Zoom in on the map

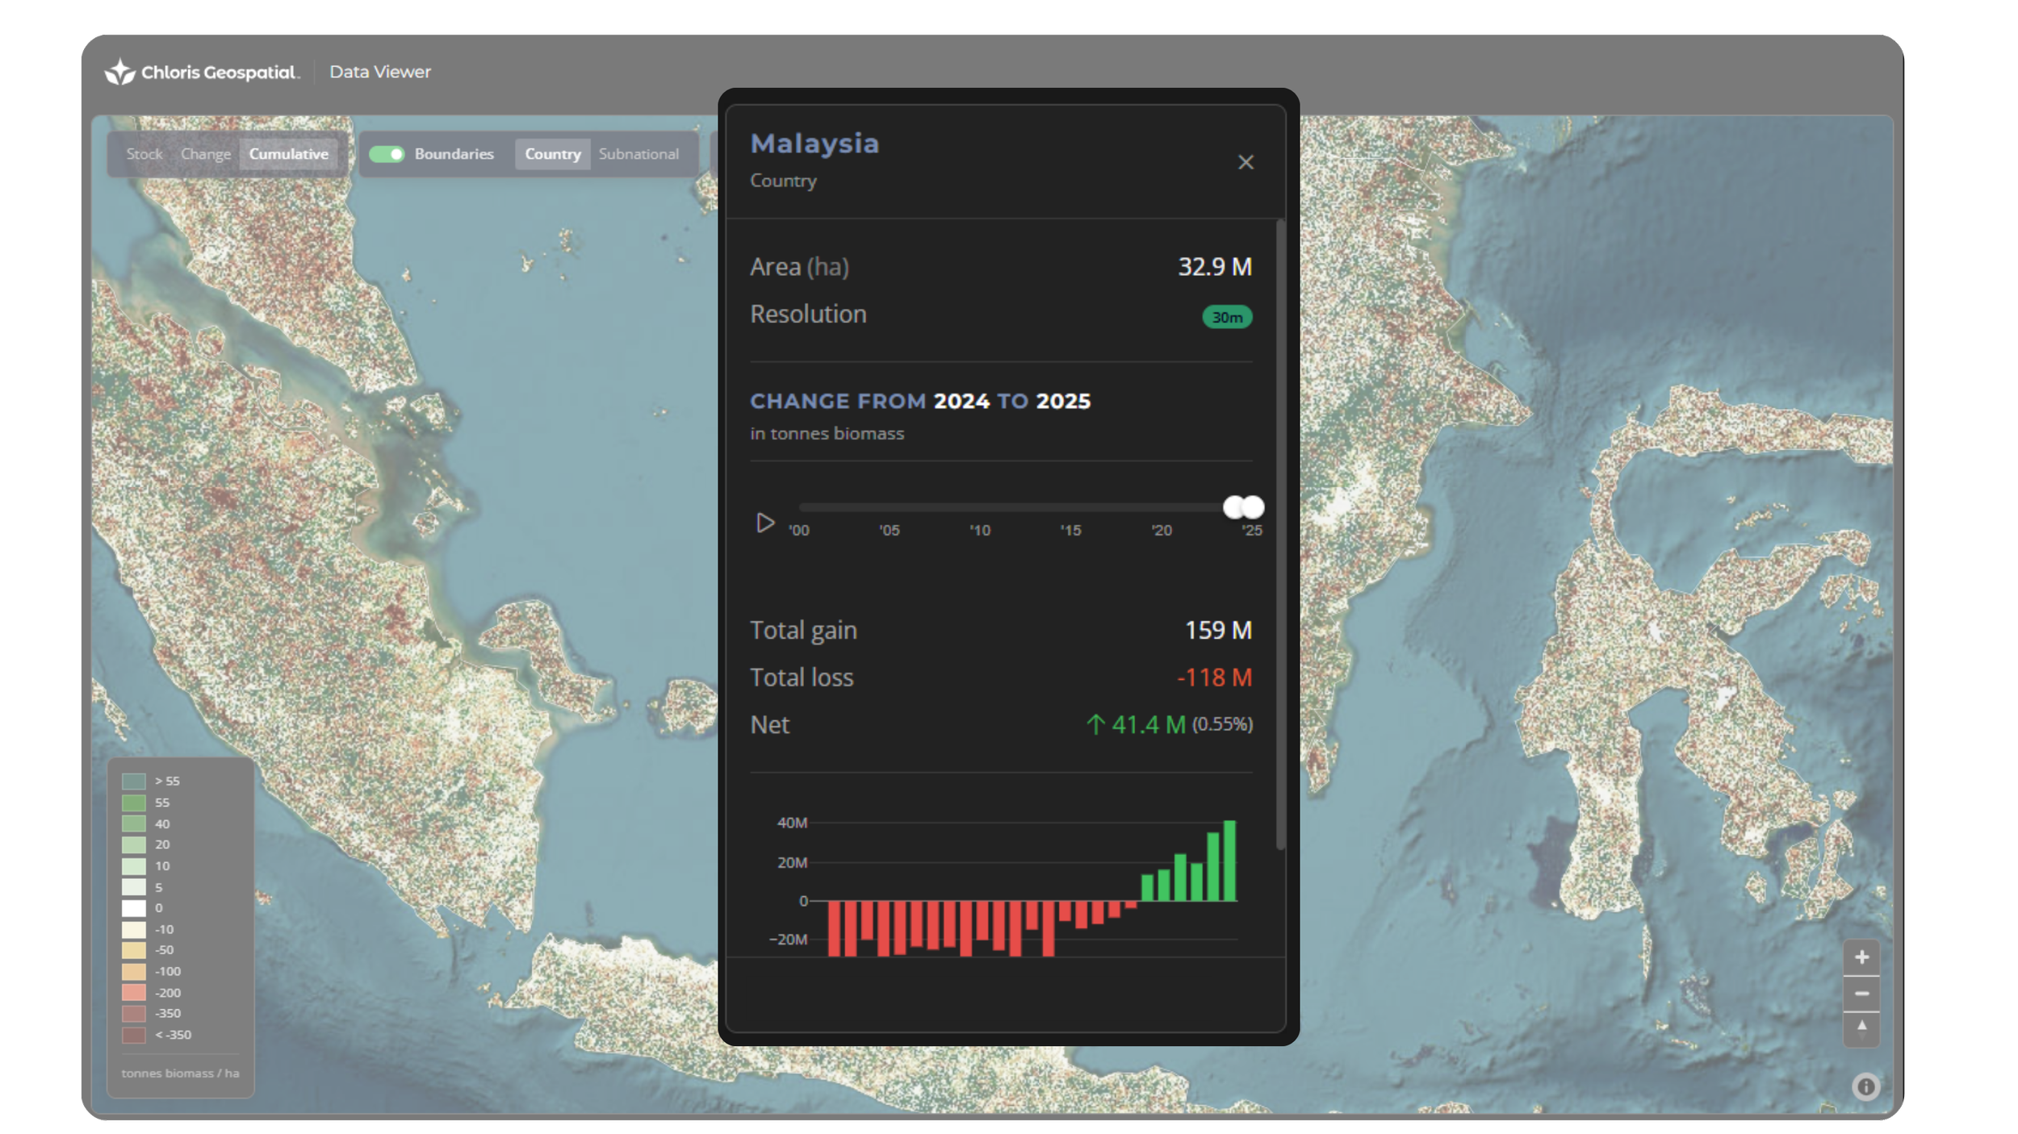pos(1861,957)
